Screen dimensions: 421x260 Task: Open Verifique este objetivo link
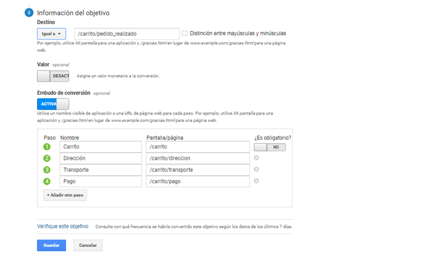pyautogui.click(x=63, y=226)
